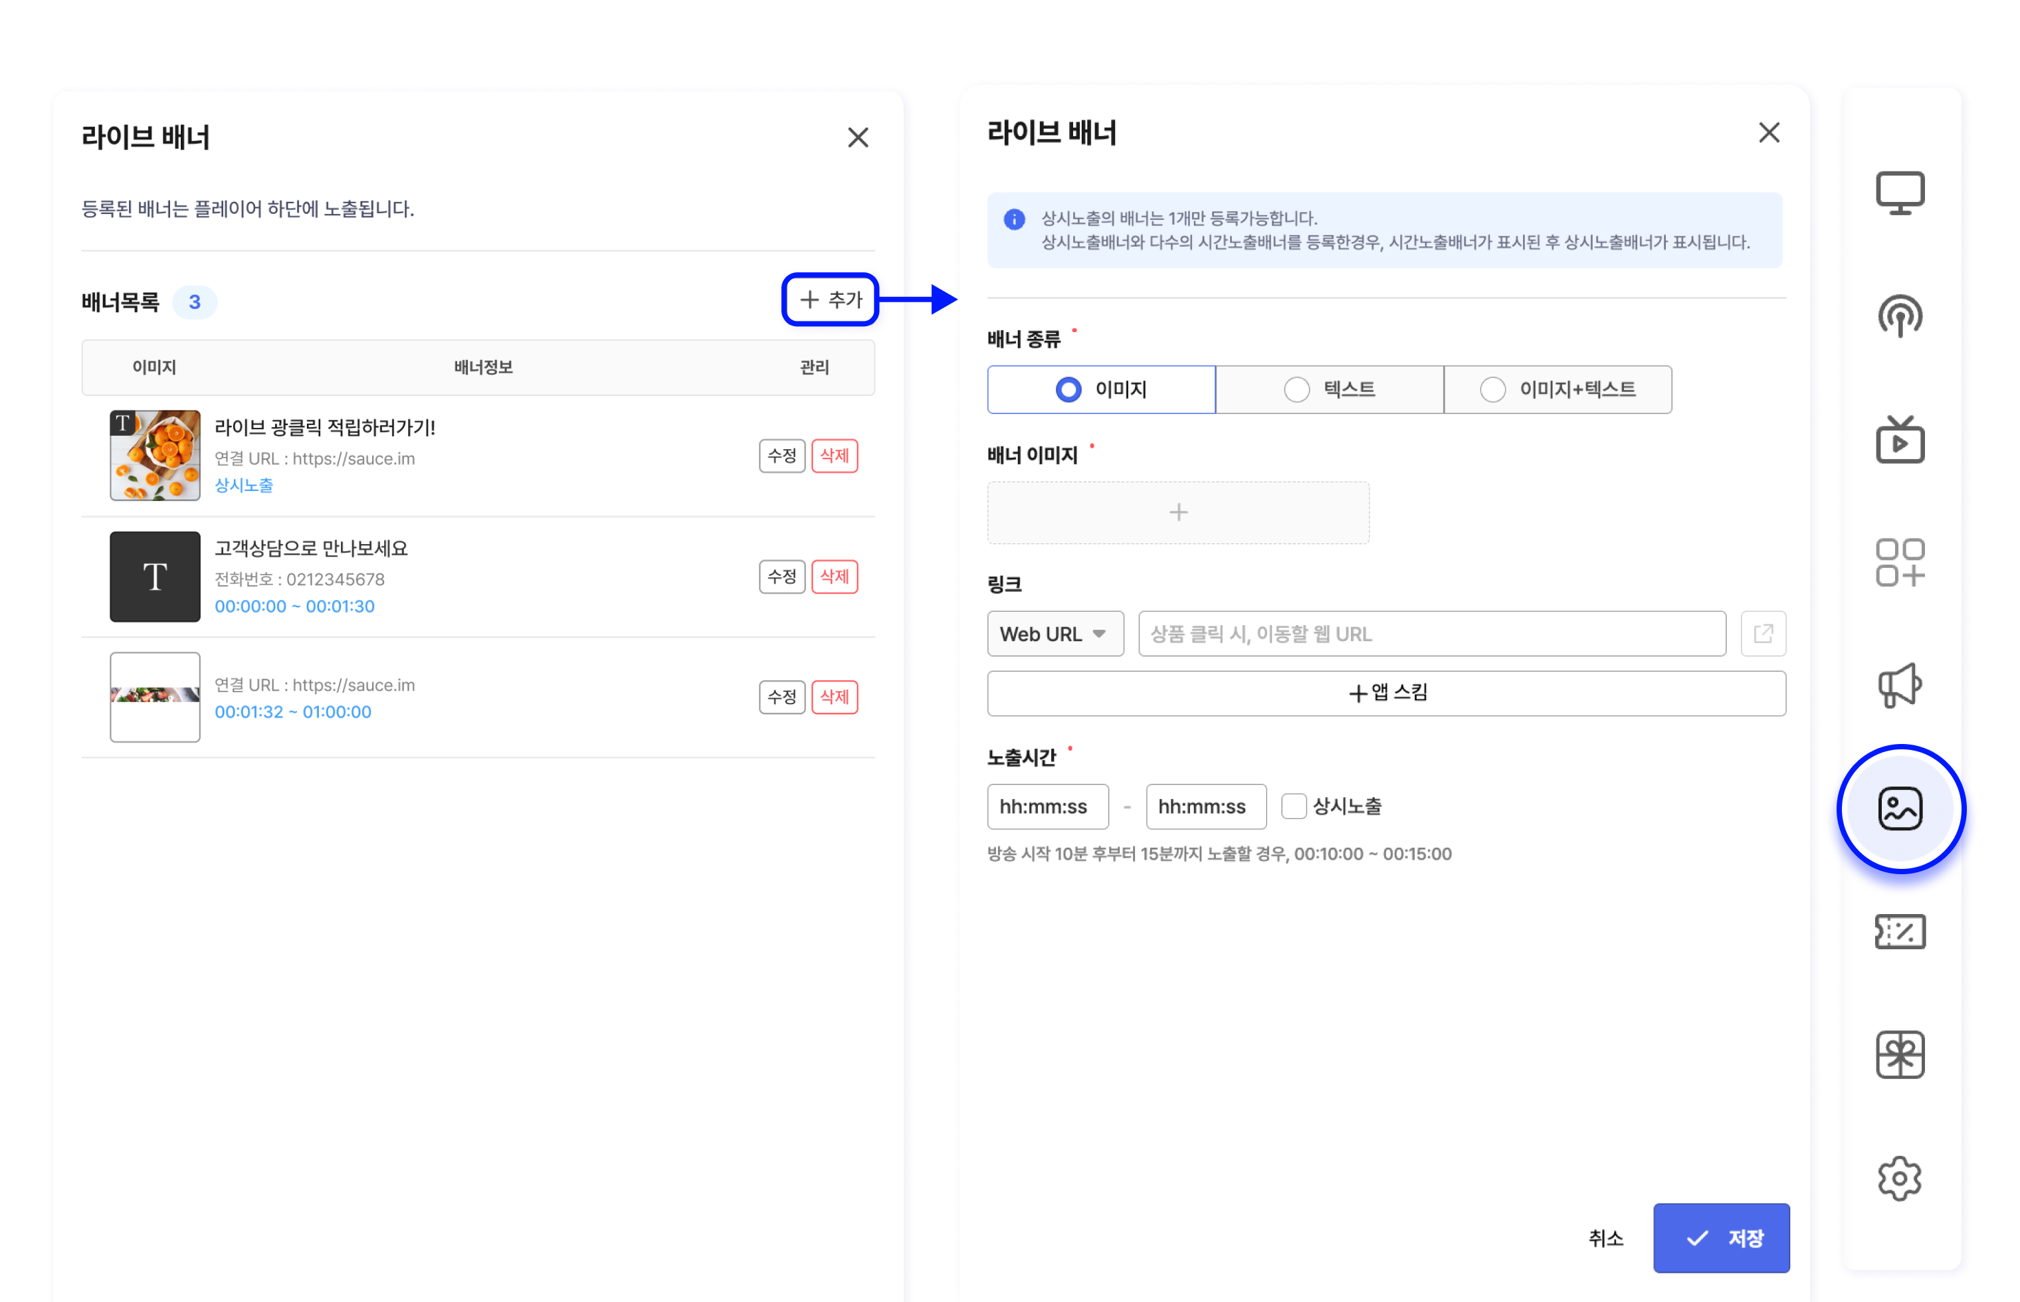Open the gift box icon in sidebar

(x=1899, y=1054)
